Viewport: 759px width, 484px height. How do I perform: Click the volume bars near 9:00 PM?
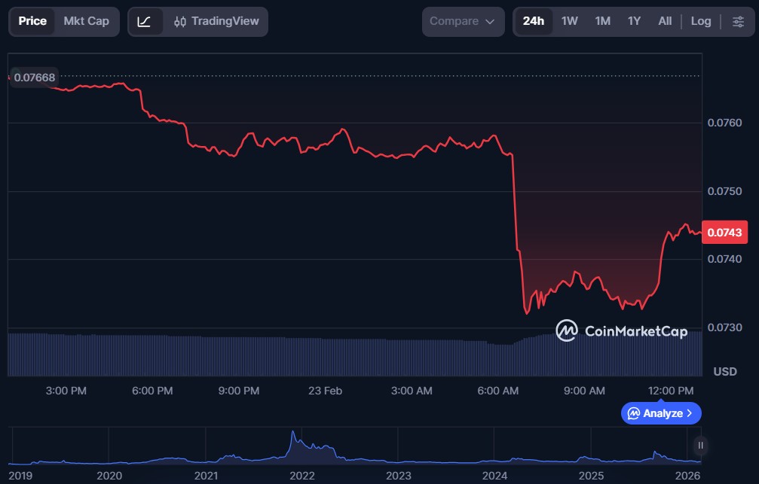point(240,355)
